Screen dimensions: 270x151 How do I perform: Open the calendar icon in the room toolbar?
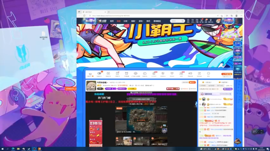click(x=108, y=74)
